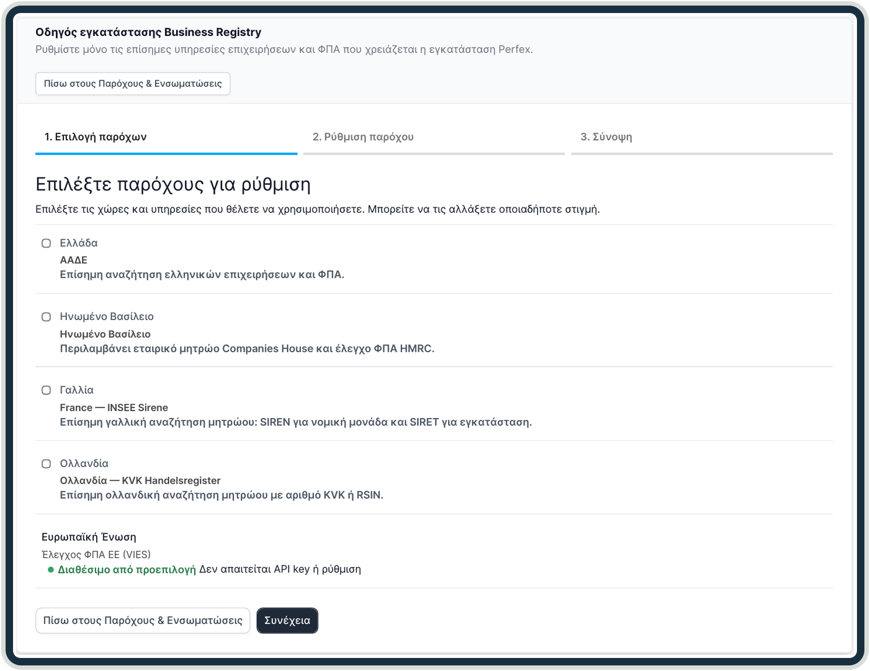Click the top 'Πίσω στους Παρόχους & Ενσωματώσεις' button

click(x=133, y=84)
